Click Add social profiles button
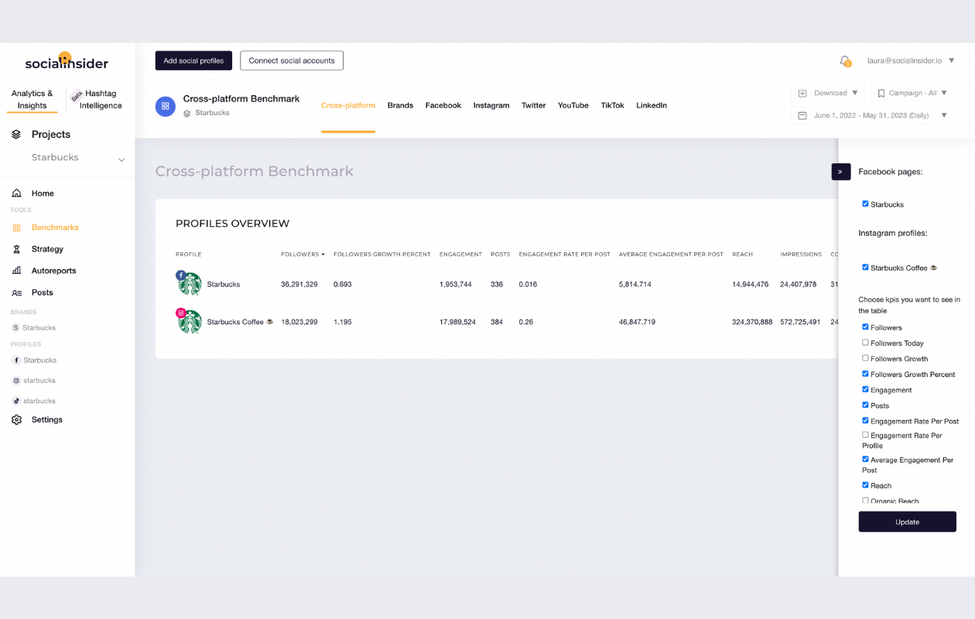Viewport: 975px width, 619px height. click(x=193, y=60)
